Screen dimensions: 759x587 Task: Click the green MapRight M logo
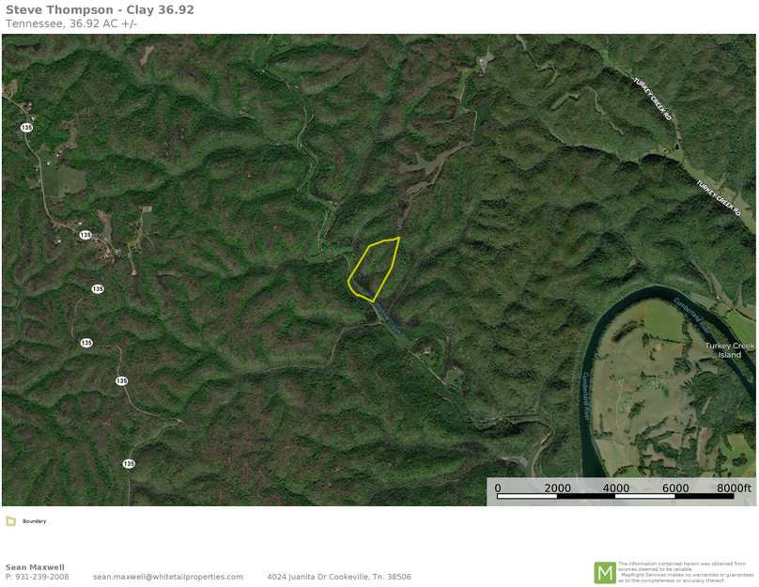pos(605,573)
